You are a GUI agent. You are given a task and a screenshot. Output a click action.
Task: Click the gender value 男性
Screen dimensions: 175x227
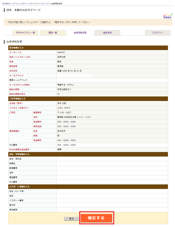59,62
